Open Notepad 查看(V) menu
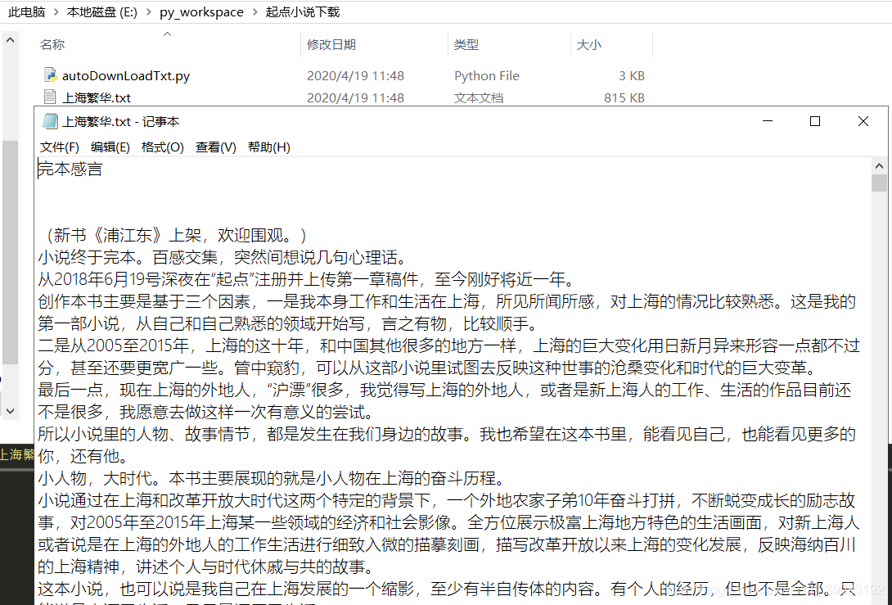The width and height of the screenshot is (892, 605). [x=215, y=147]
